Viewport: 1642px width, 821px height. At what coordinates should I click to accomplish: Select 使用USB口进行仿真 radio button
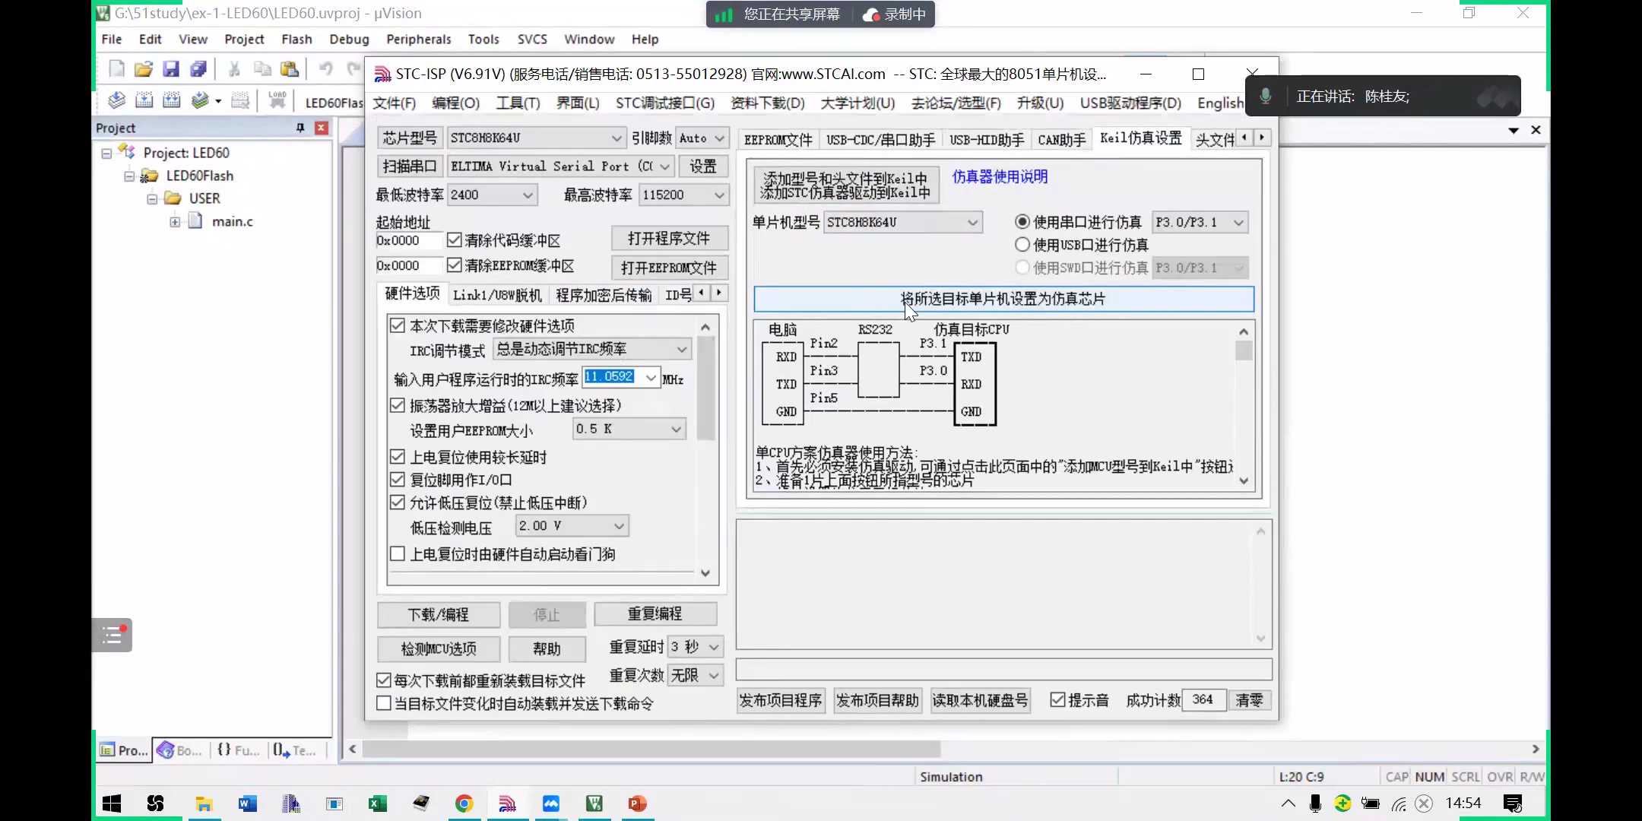[1022, 245]
